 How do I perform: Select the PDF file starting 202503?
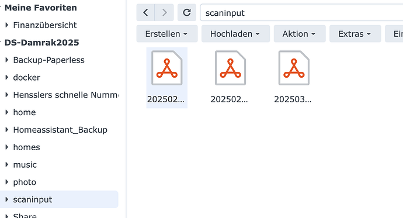coord(294,78)
